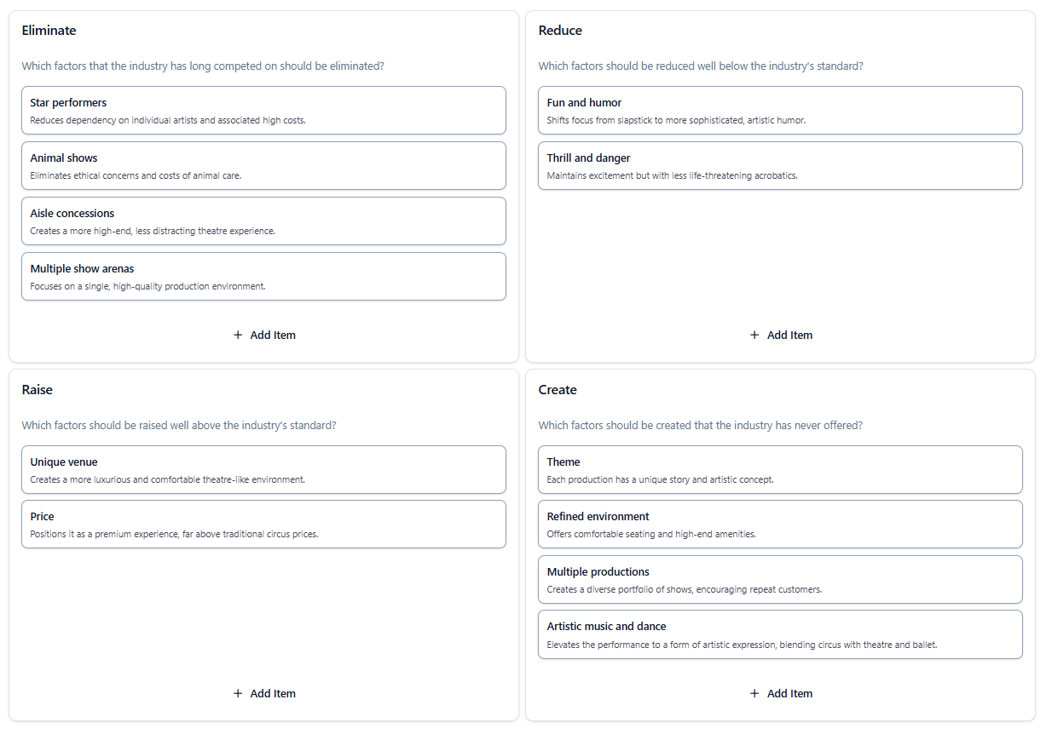
Task: Open the Animal shows item
Action: pos(263,165)
